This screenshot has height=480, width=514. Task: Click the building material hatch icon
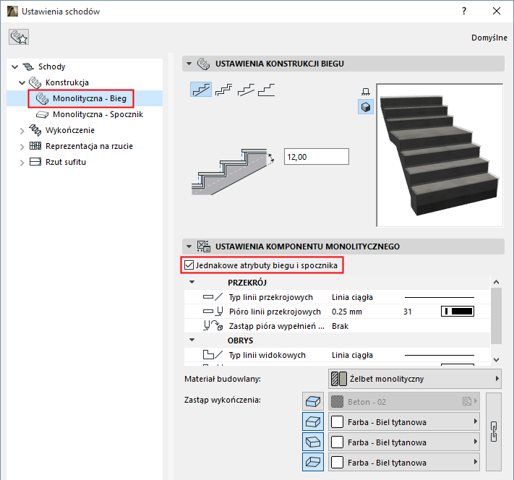tap(338, 379)
